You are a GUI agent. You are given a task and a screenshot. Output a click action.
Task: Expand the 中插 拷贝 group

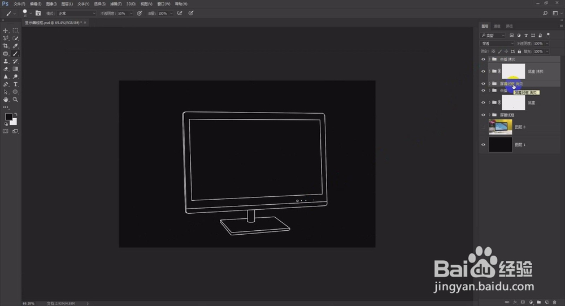[x=489, y=59]
